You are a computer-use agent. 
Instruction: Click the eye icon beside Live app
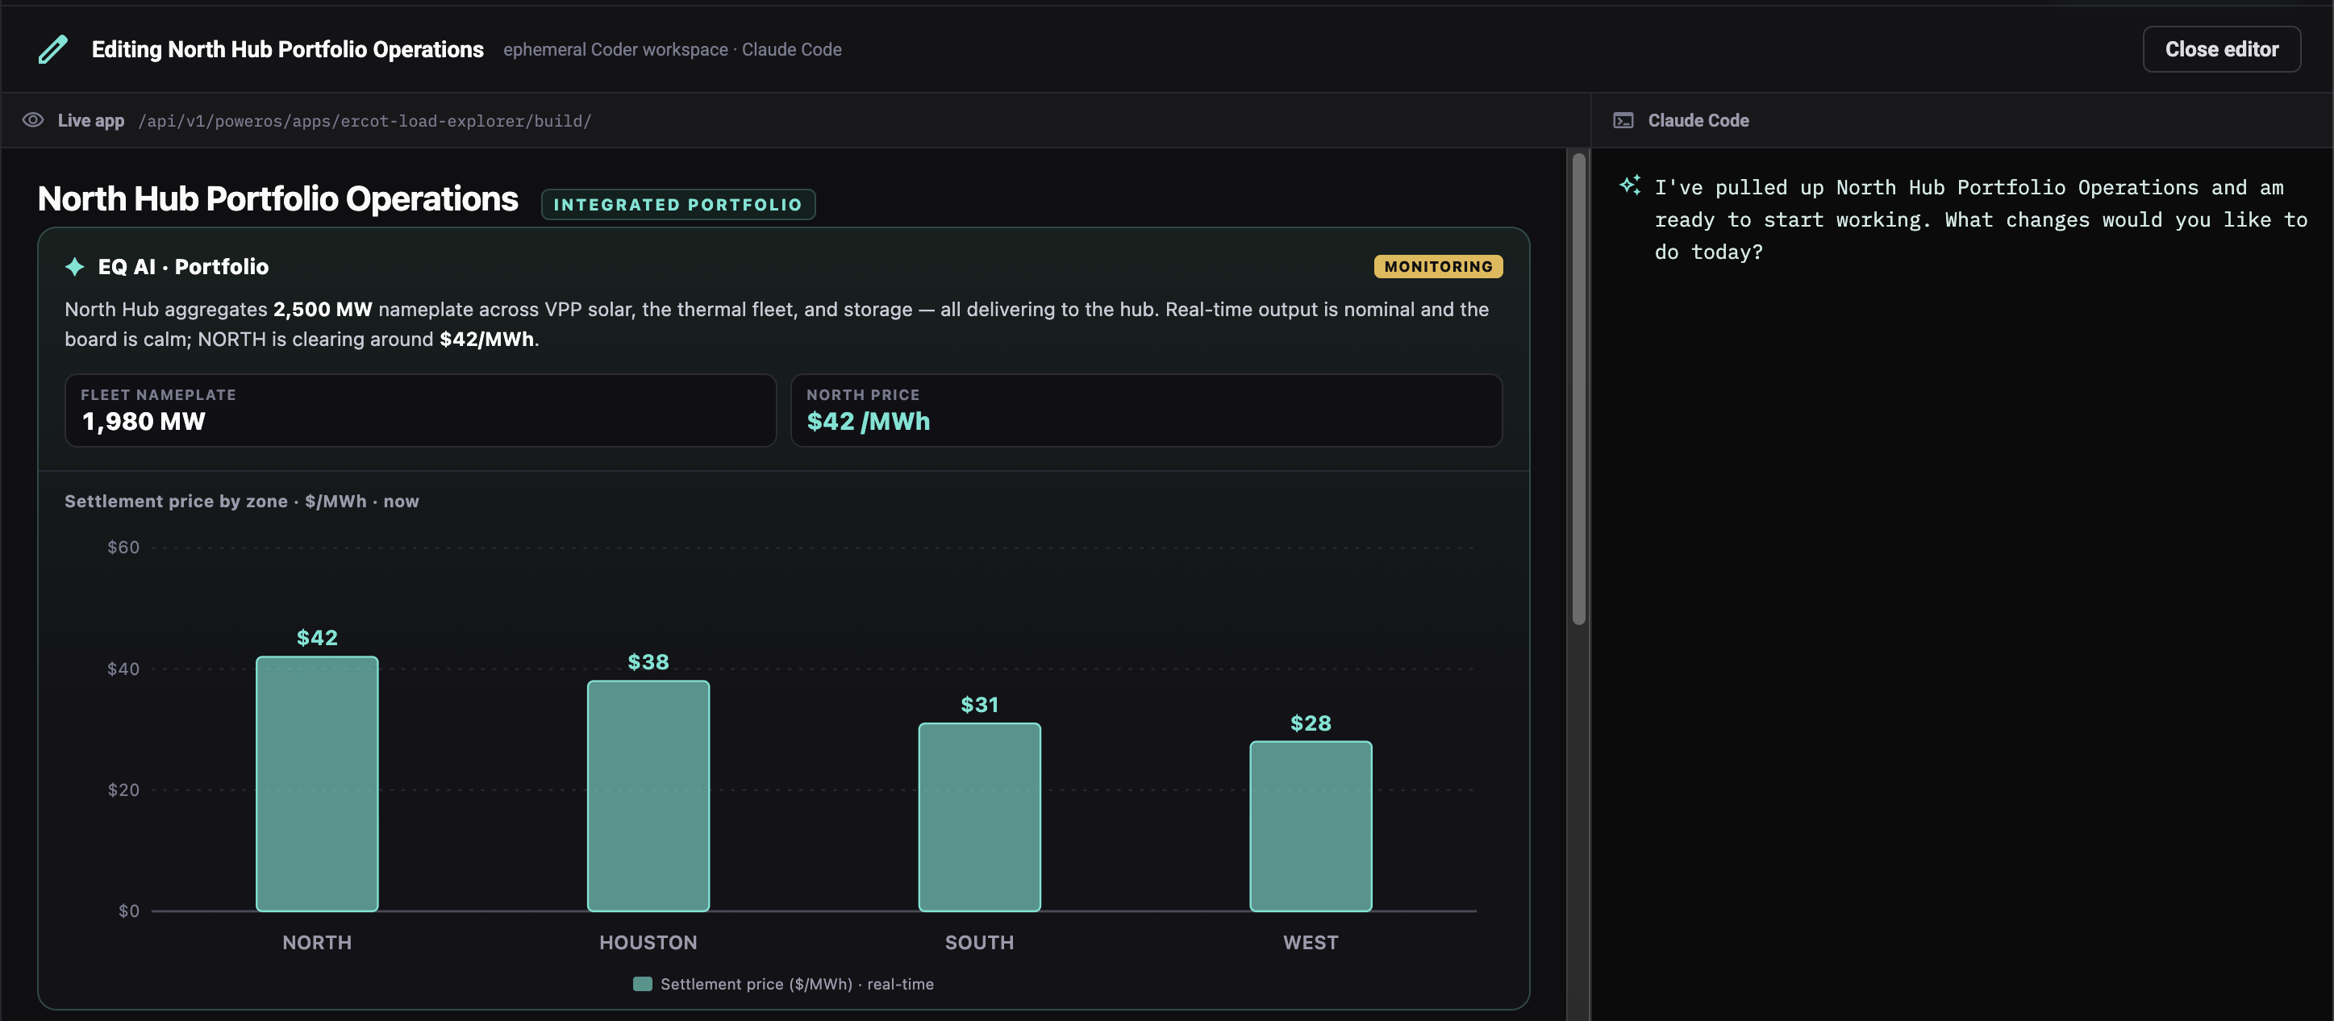tap(32, 120)
